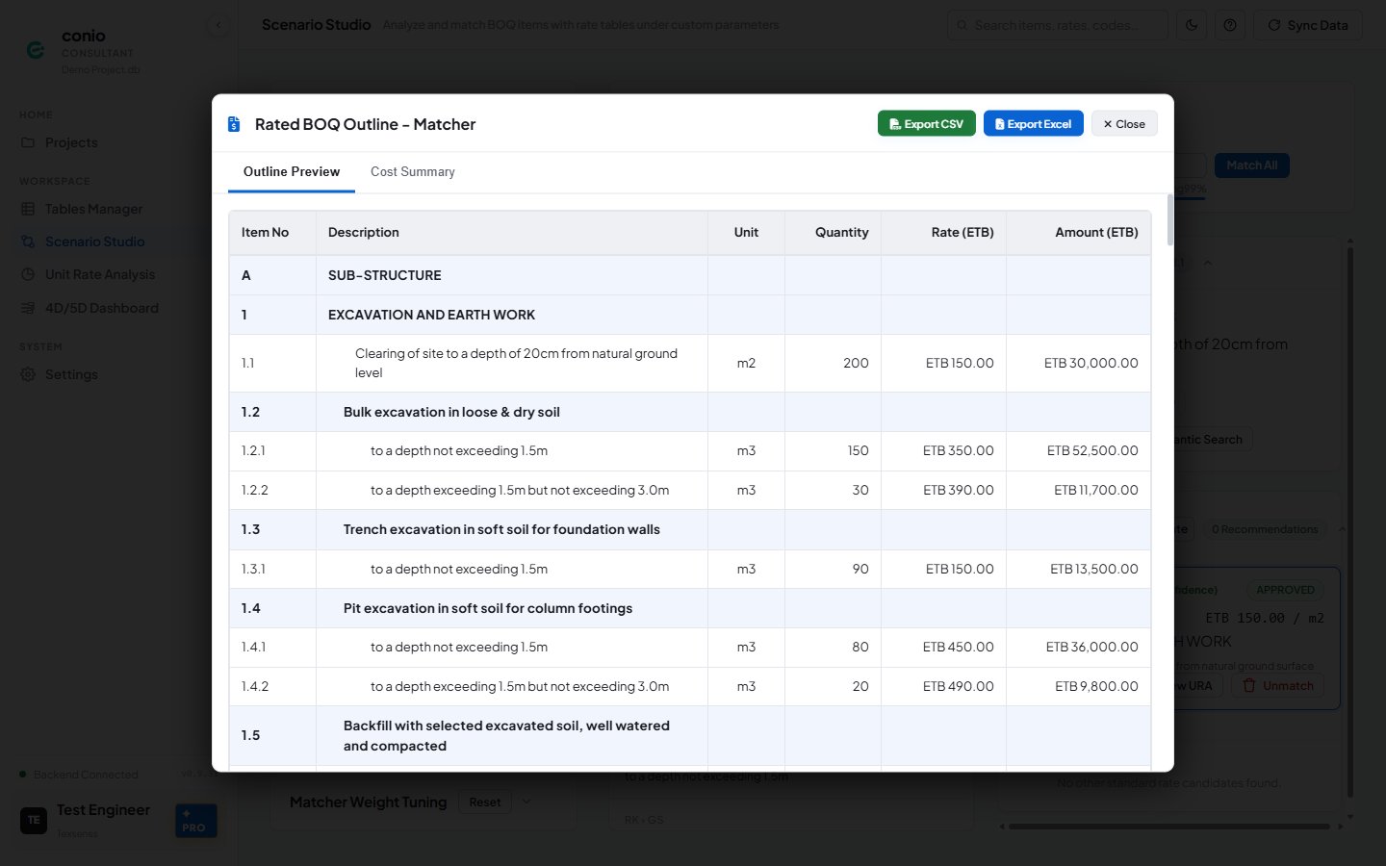Image resolution: width=1386 pixels, height=866 pixels.
Task: Toggle dark mode moon icon
Action: (1192, 25)
